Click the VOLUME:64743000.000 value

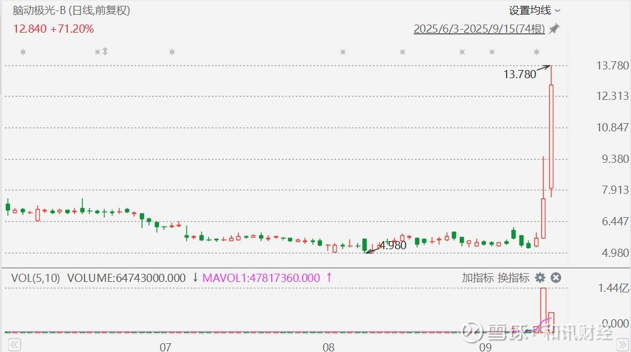126,278
